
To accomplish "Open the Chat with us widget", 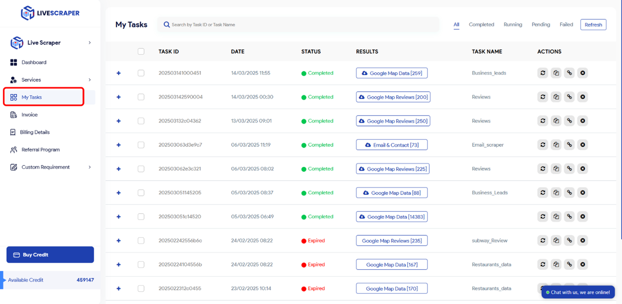I will tap(578, 292).
